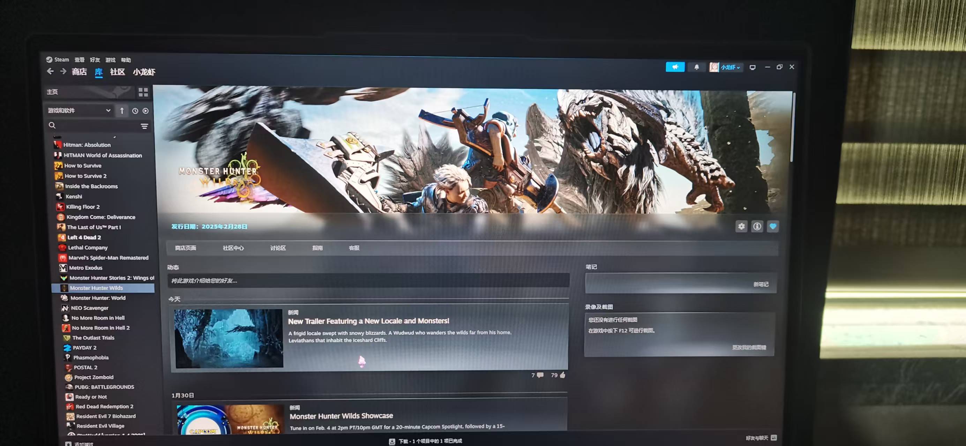Switch to the 社区 tab

[x=117, y=72]
